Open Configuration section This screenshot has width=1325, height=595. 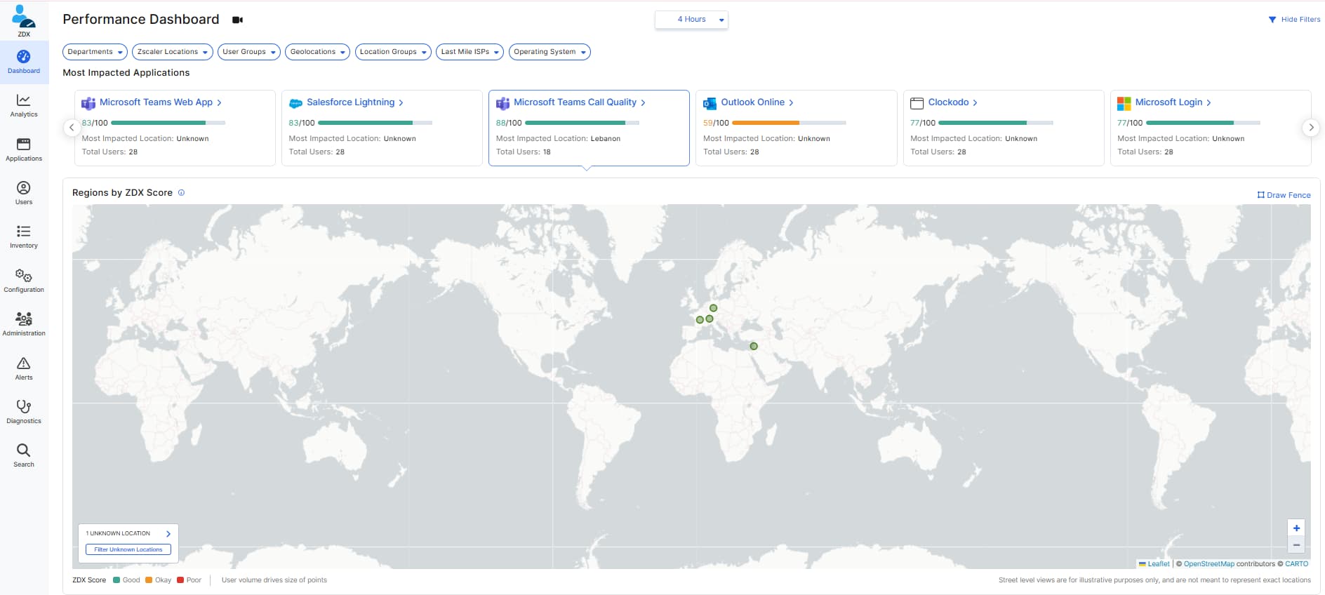24,281
